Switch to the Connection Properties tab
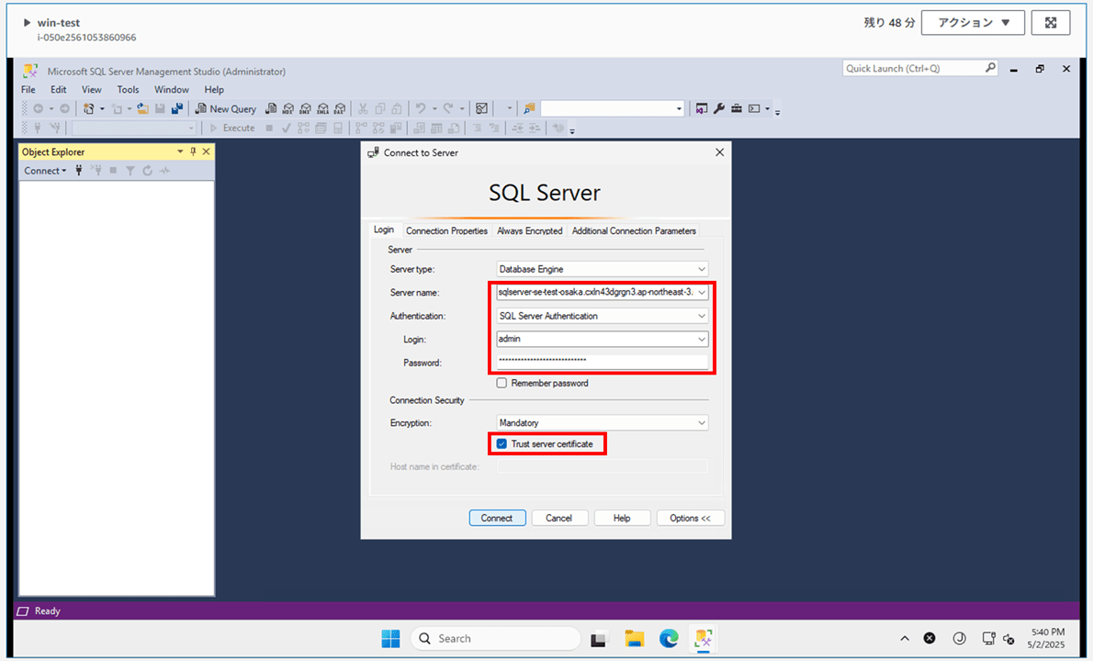This screenshot has height=661, width=1093. click(446, 230)
